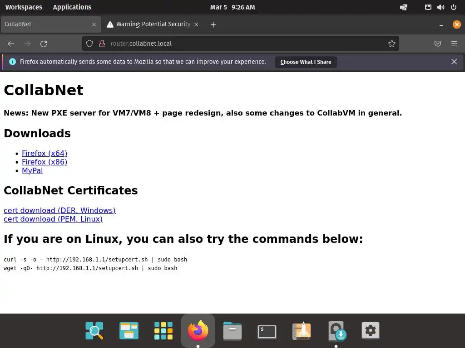Close the Warning: Potential Security tab
The image size is (465, 348).
pos(196,24)
